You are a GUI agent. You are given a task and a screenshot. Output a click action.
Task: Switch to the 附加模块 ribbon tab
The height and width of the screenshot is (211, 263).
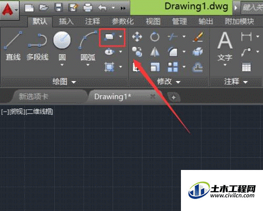point(239,22)
